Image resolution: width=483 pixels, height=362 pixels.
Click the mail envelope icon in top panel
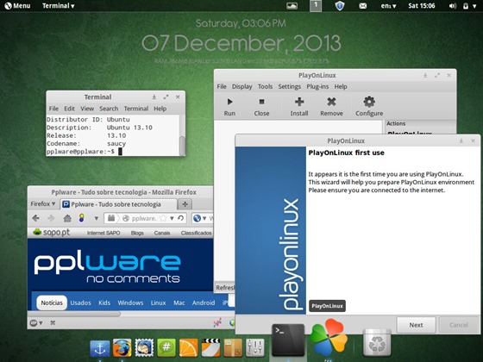click(x=363, y=6)
